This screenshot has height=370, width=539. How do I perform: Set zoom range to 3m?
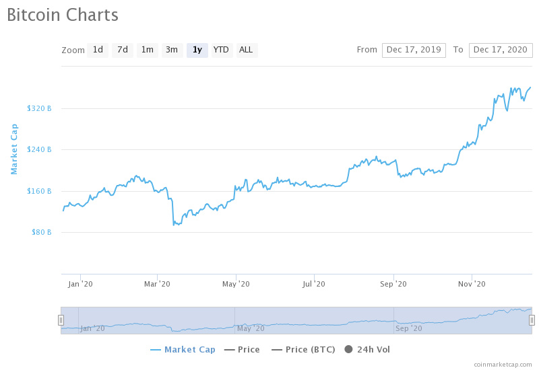click(x=172, y=50)
